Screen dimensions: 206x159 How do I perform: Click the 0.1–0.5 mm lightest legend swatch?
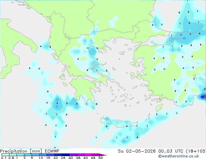(6, 155)
